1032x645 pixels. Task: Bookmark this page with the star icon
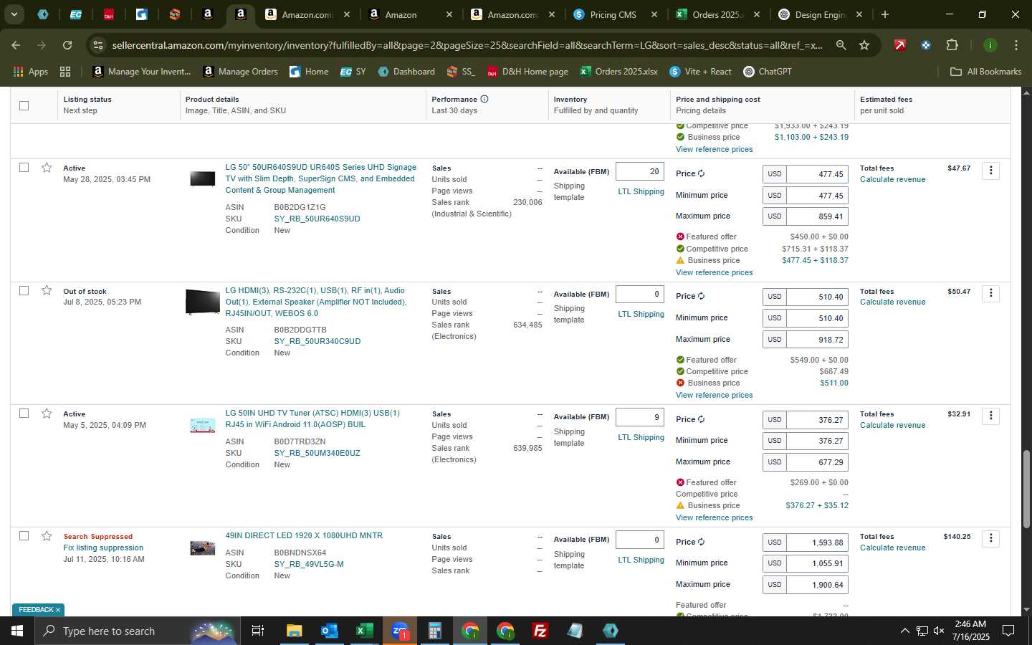864,45
